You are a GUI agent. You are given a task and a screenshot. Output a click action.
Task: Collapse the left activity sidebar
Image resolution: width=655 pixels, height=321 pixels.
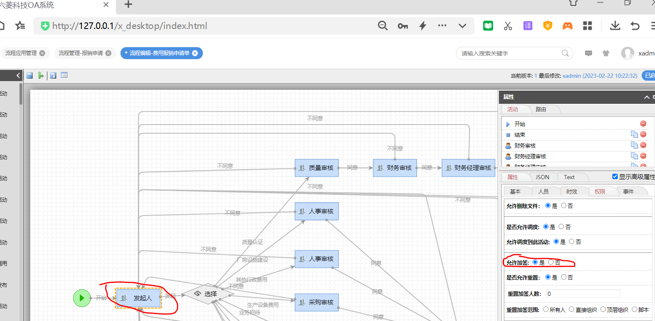(18, 75)
